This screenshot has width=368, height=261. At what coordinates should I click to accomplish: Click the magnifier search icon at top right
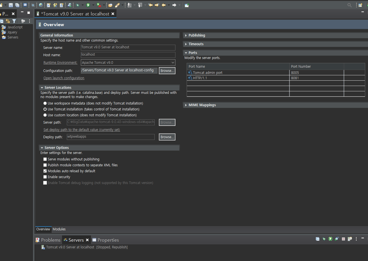click(x=349, y=5)
